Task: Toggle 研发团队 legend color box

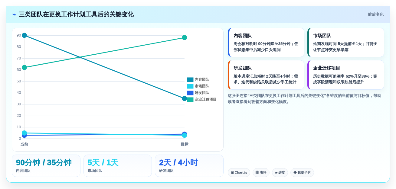Action: pos(190,93)
